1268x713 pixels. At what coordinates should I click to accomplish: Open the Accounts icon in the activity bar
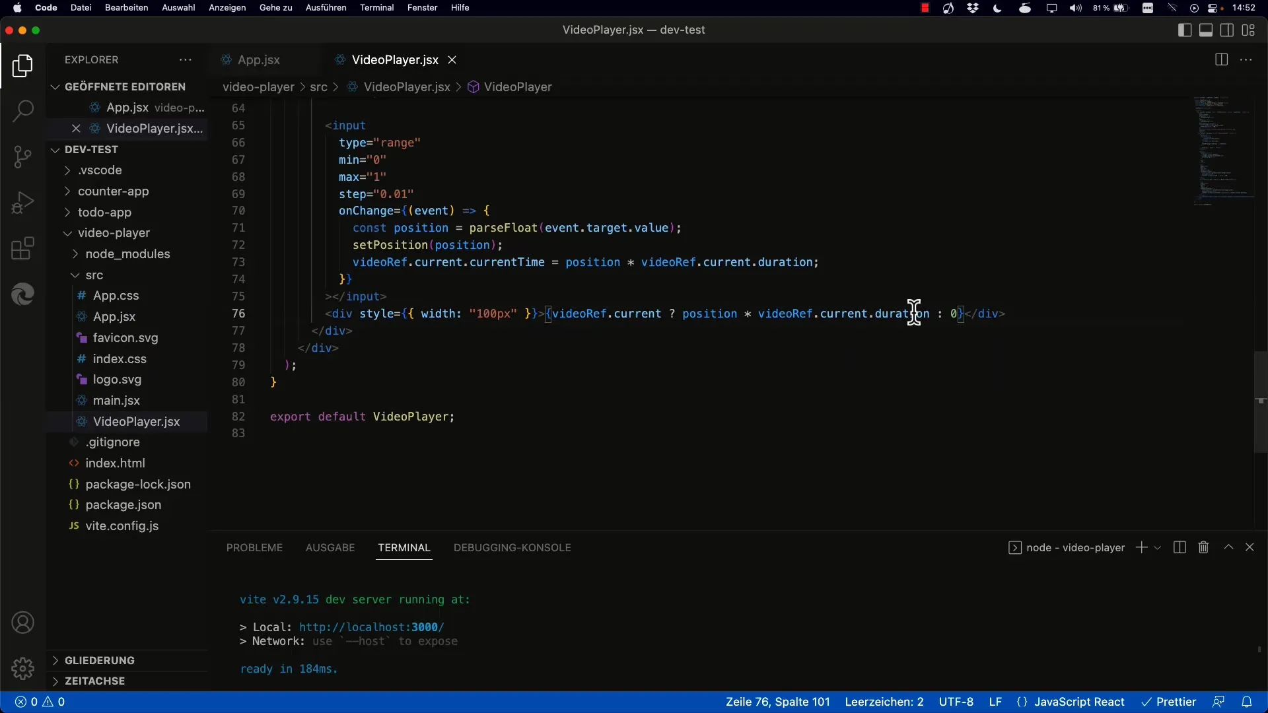22,623
